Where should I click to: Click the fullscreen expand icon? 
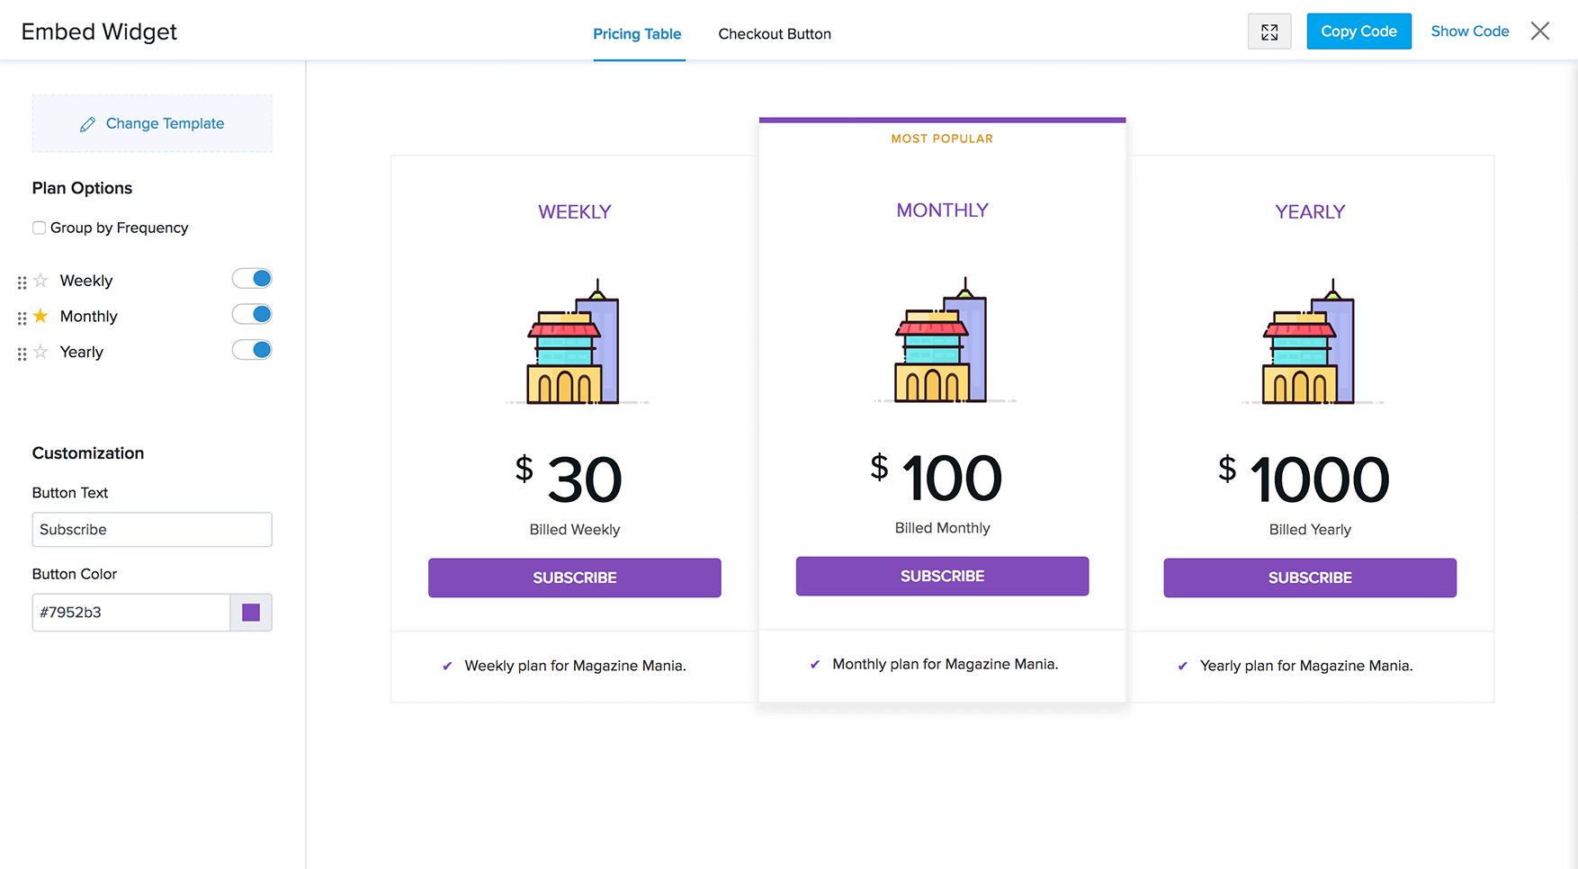tap(1269, 31)
